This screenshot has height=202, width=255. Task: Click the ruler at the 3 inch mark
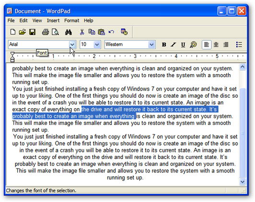tap(135, 56)
